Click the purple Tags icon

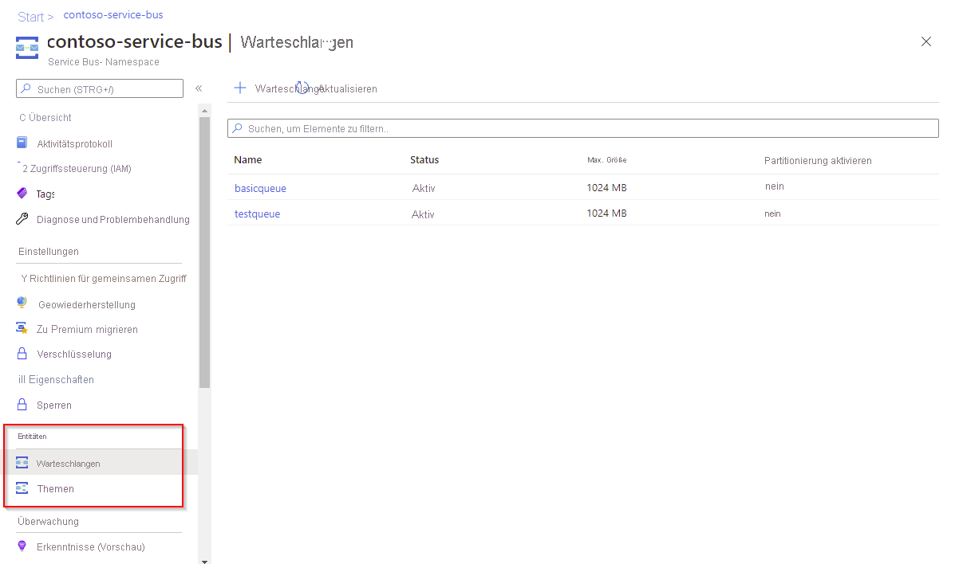[x=22, y=193]
